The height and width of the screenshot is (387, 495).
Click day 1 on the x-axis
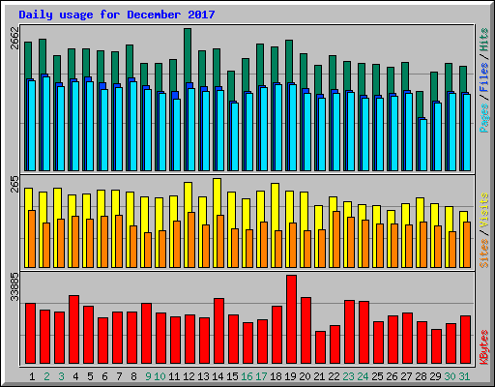tap(32, 376)
